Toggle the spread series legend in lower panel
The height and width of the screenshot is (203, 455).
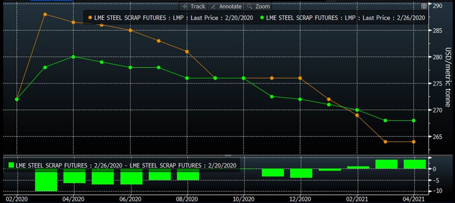point(126,165)
